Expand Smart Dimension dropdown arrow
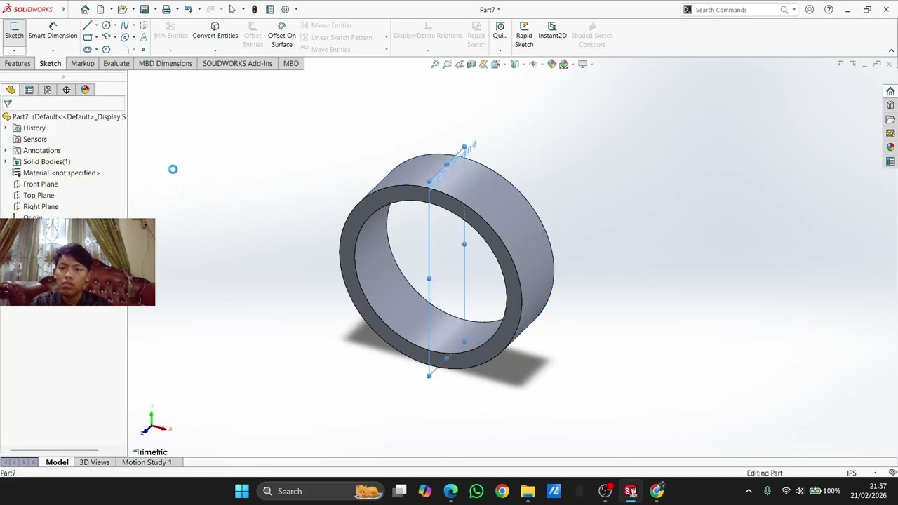Screen dimensions: 898x505 [53, 50]
